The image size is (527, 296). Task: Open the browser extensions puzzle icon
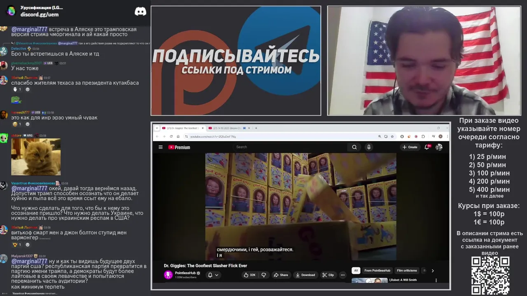pos(423,136)
